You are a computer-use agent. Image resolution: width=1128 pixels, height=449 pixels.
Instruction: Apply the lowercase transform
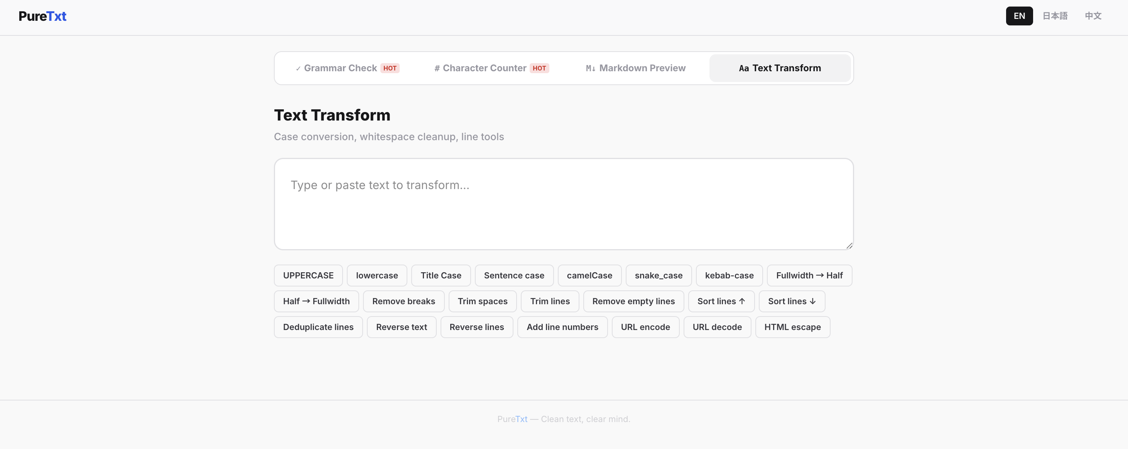(x=377, y=275)
